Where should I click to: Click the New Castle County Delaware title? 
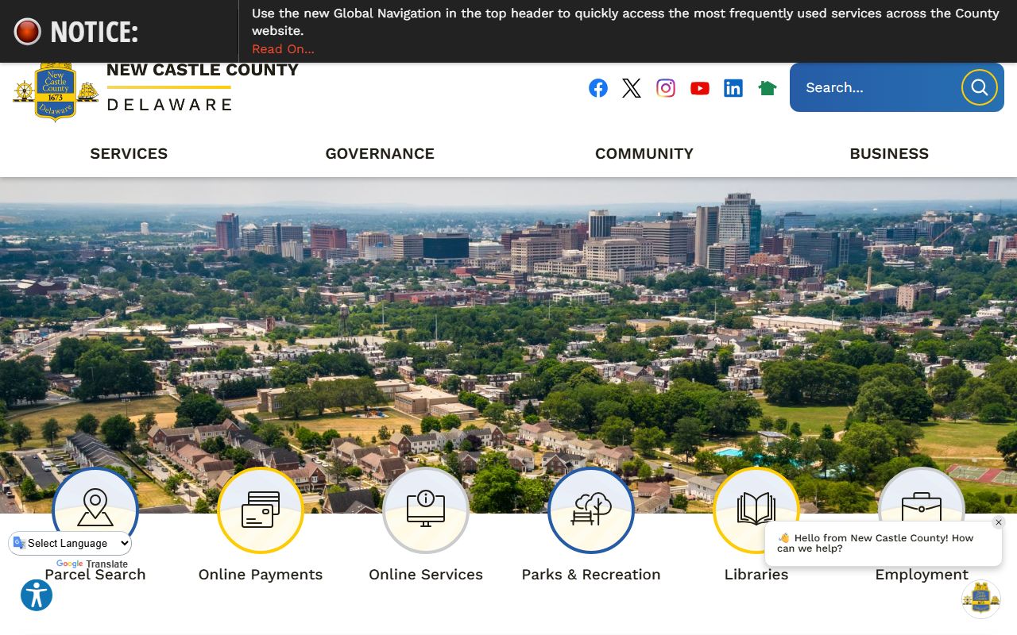[x=203, y=87]
